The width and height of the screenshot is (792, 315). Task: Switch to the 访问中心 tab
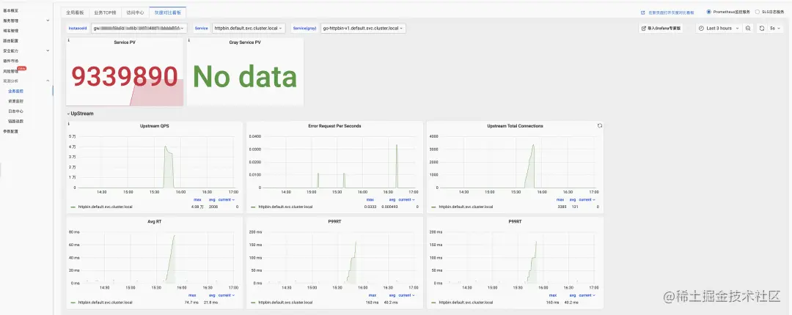pos(135,12)
